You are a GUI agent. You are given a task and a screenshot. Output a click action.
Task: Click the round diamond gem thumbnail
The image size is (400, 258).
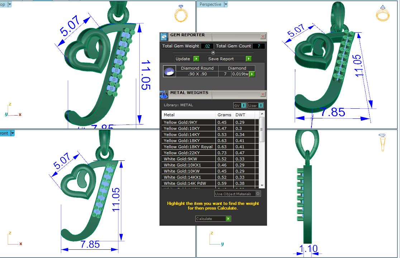click(169, 71)
